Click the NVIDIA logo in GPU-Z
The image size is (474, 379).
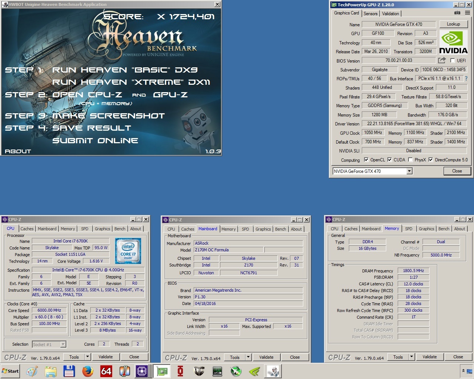point(453,43)
